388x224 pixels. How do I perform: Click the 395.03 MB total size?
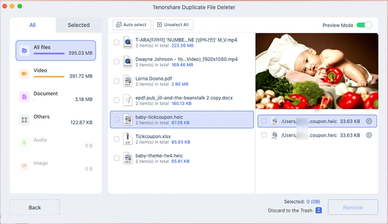click(80, 53)
